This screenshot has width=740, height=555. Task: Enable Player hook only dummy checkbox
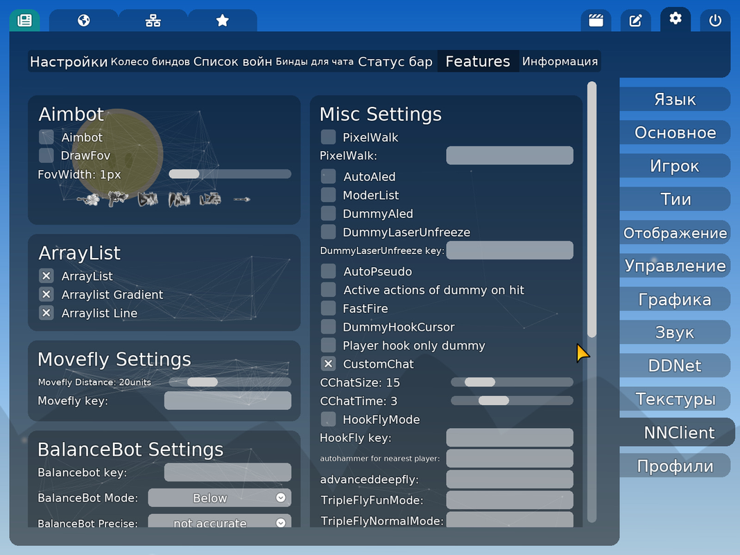(329, 345)
